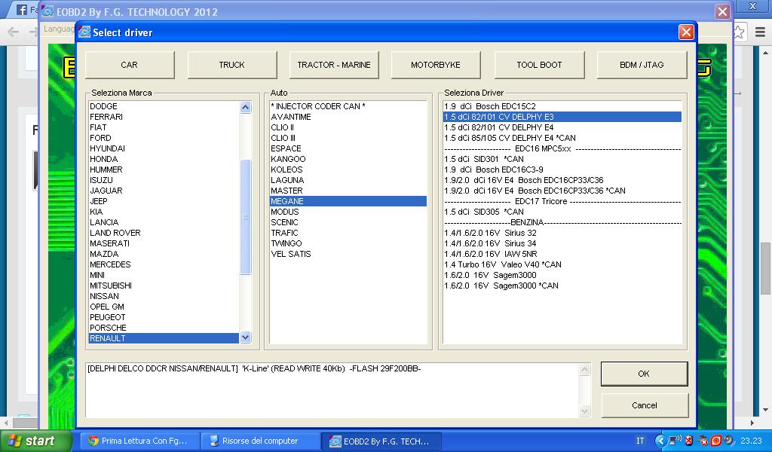Switch to TRACTOR - MARINE category
Screen dimensions: 772x452
coord(334,65)
